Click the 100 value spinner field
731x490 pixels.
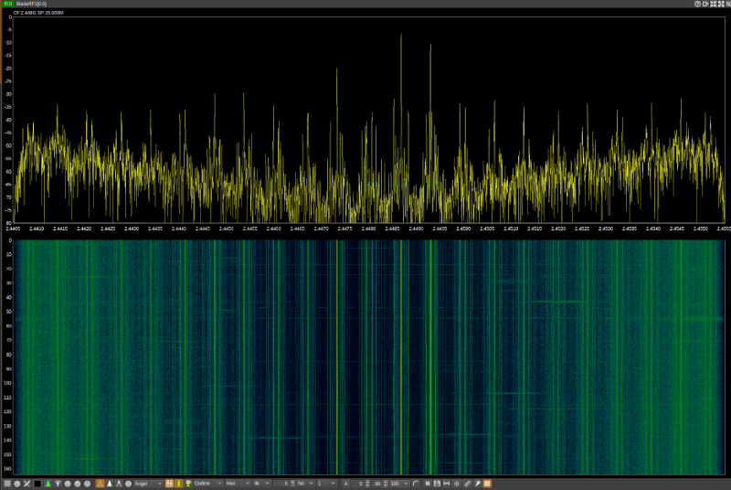point(397,483)
